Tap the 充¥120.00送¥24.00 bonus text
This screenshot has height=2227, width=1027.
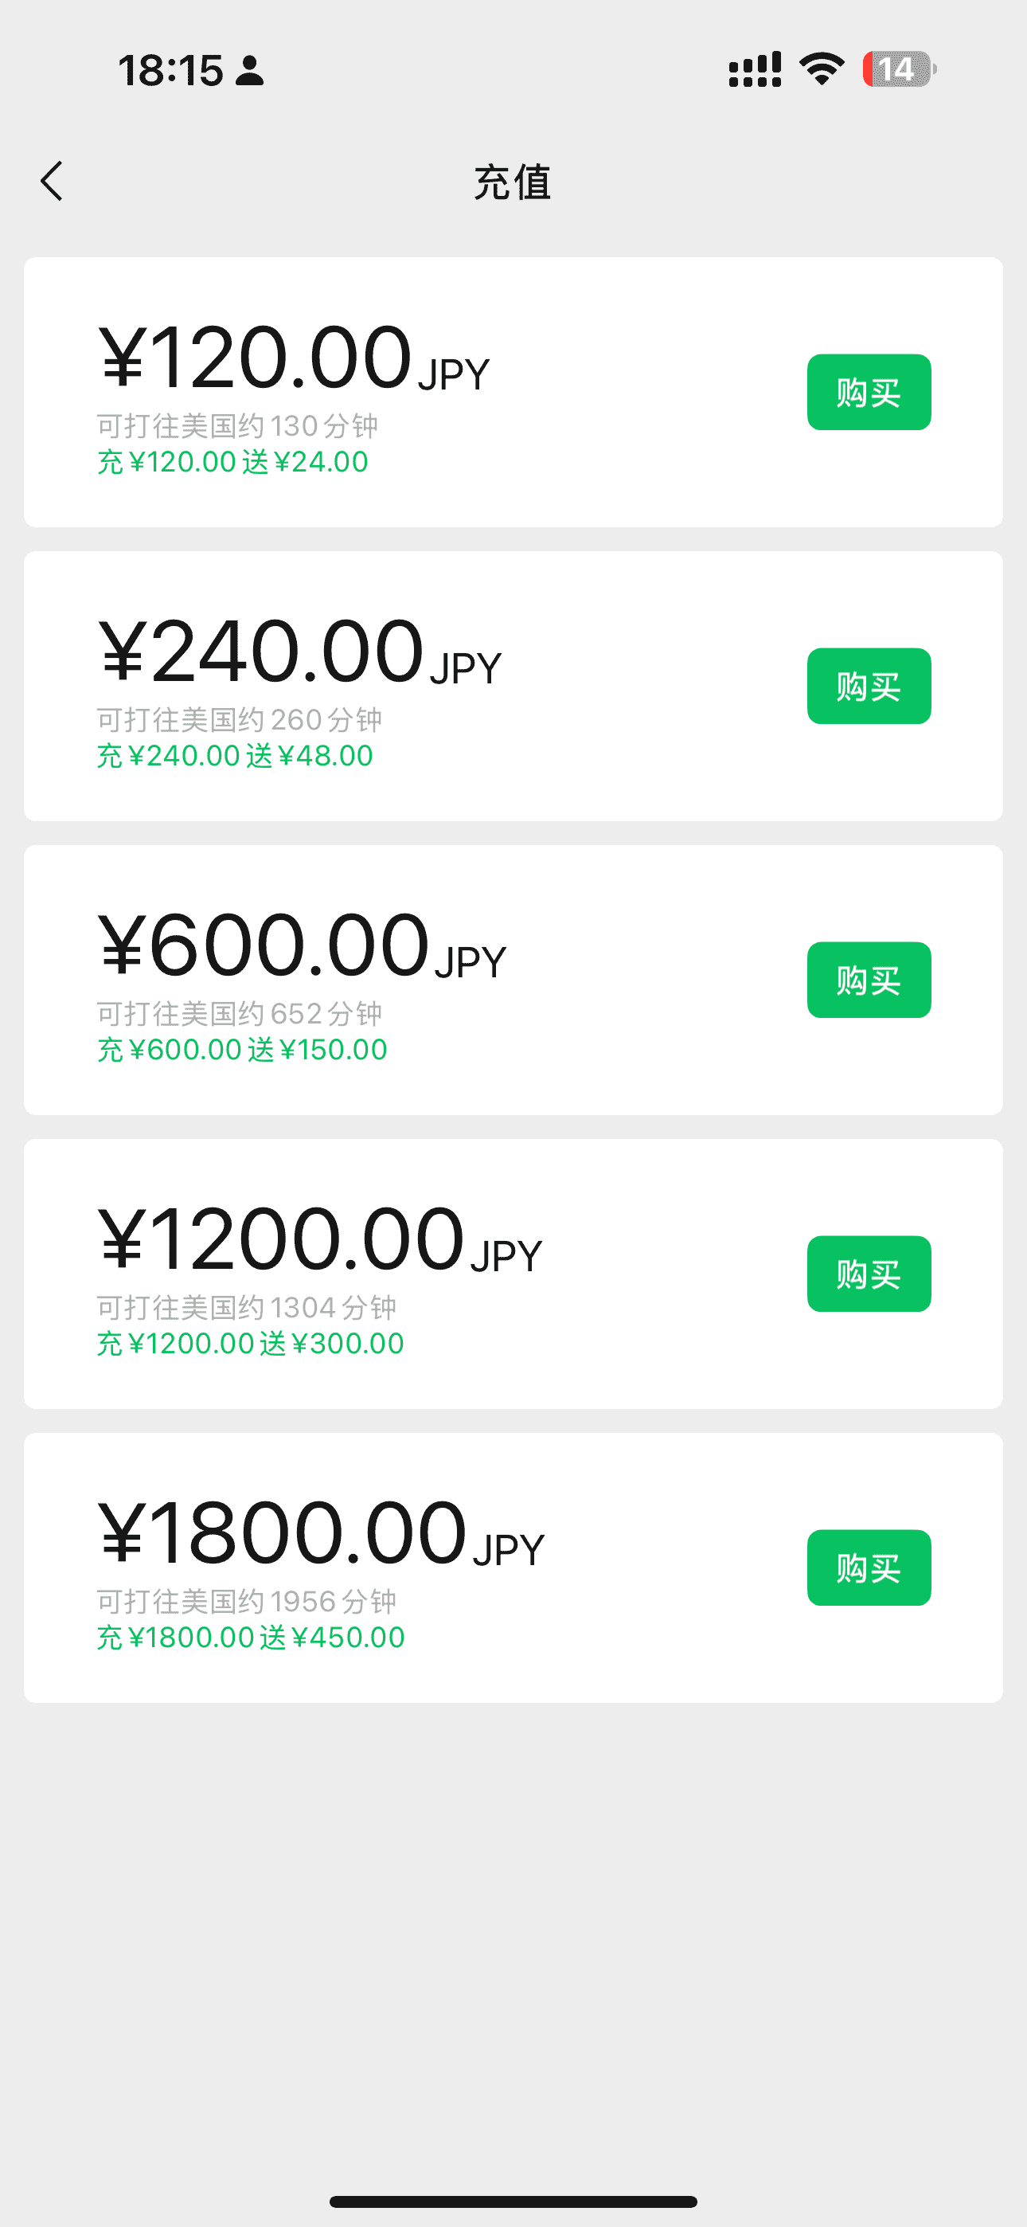click(232, 463)
